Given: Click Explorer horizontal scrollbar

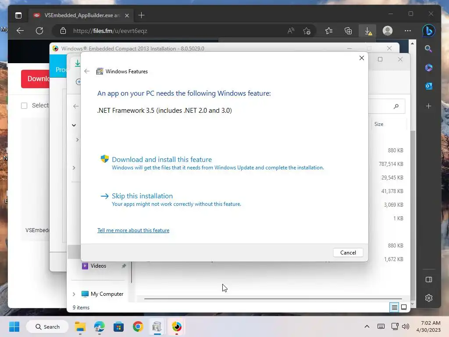Looking at the screenshot, I should coord(273,299).
